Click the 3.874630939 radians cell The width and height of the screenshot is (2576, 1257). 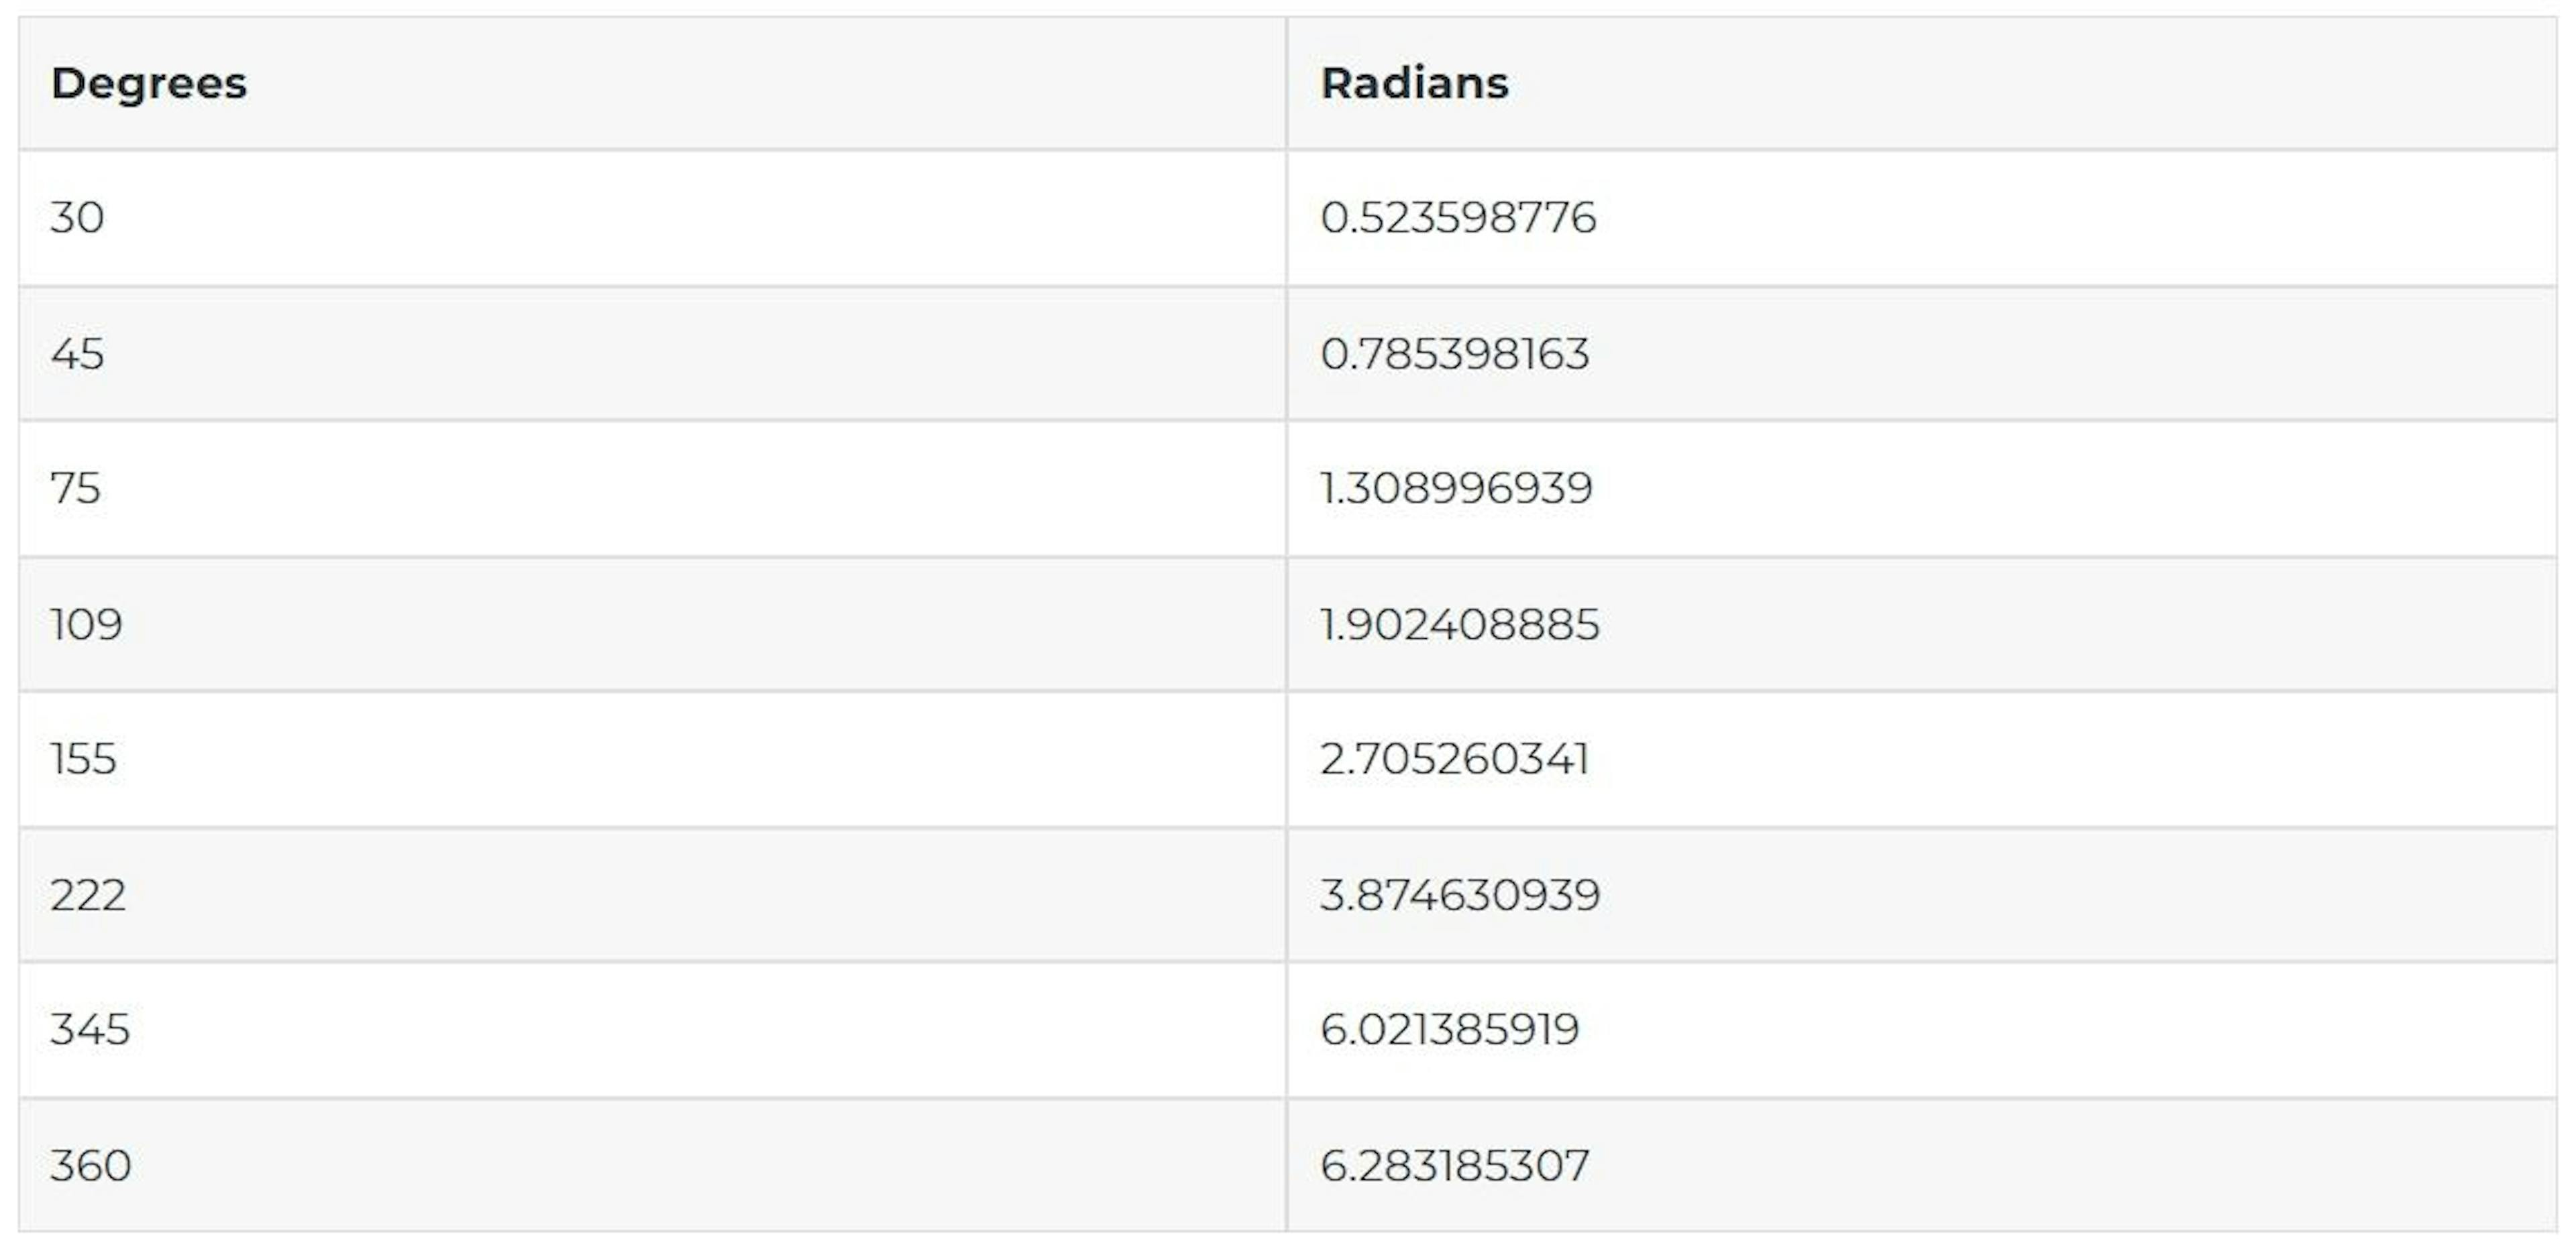tap(1460, 895)
